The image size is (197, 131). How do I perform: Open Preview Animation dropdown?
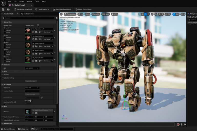(23, 9)
